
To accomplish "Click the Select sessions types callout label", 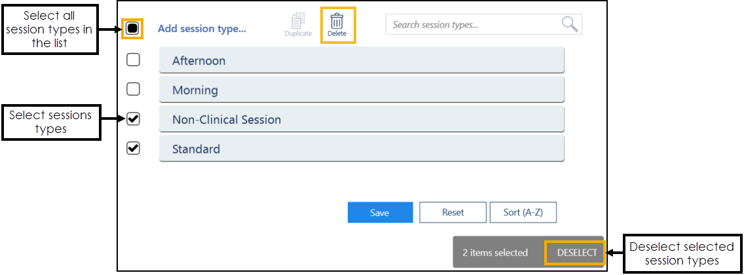I will 50,122.
